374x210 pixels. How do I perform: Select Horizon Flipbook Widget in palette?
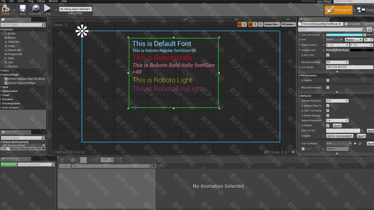click(x=22, y=83)
